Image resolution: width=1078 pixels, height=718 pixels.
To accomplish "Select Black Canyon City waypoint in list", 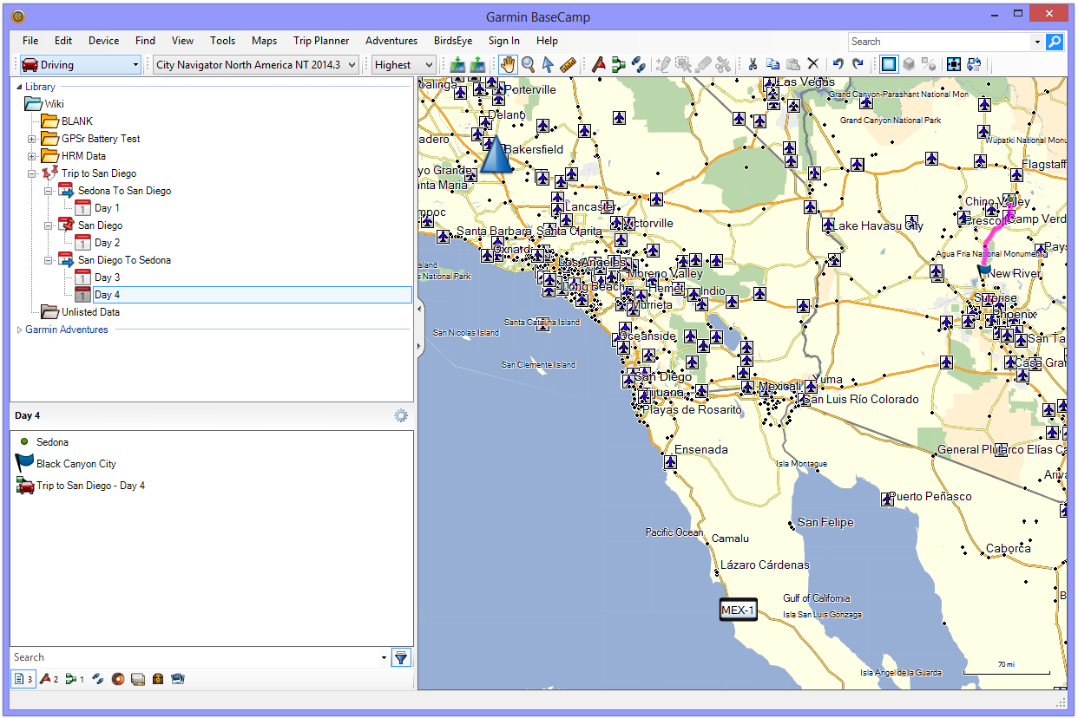I will (x=76, y=464).
